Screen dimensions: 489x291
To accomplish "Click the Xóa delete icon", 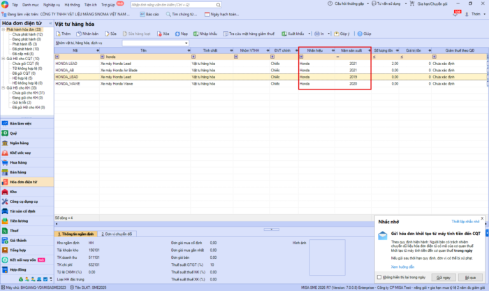I will click(x=159, y=34).
